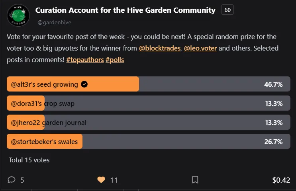Select the @alt3r's seed growing poll option

point(148,84)
